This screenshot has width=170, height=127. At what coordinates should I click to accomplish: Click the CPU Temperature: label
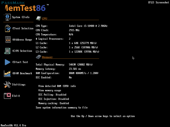pos(46,35)
